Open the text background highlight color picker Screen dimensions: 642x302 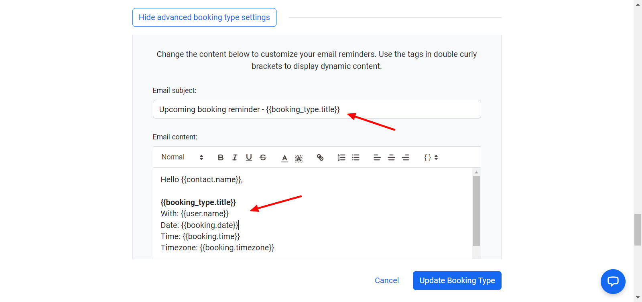[299, 158]
